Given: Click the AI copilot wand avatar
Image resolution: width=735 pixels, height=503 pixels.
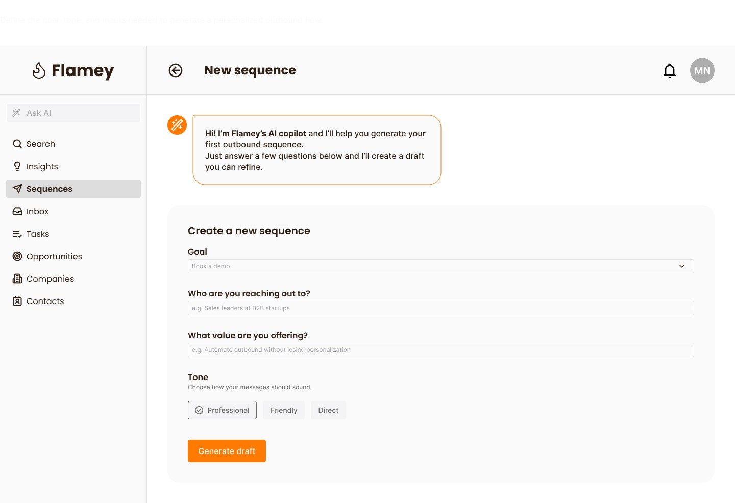Looking at the screenshot, I should [x=177, y=125].
